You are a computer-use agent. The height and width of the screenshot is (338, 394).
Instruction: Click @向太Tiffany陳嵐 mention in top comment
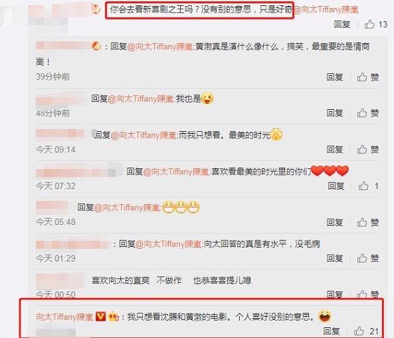click(x=326, y=10)
